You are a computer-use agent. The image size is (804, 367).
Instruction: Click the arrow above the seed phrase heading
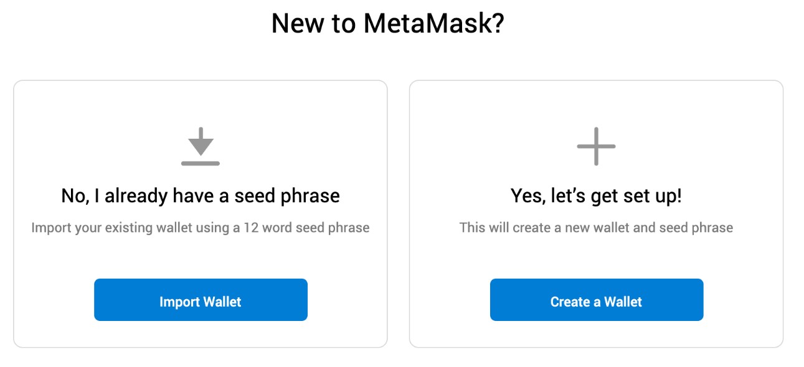coord(201,142)
